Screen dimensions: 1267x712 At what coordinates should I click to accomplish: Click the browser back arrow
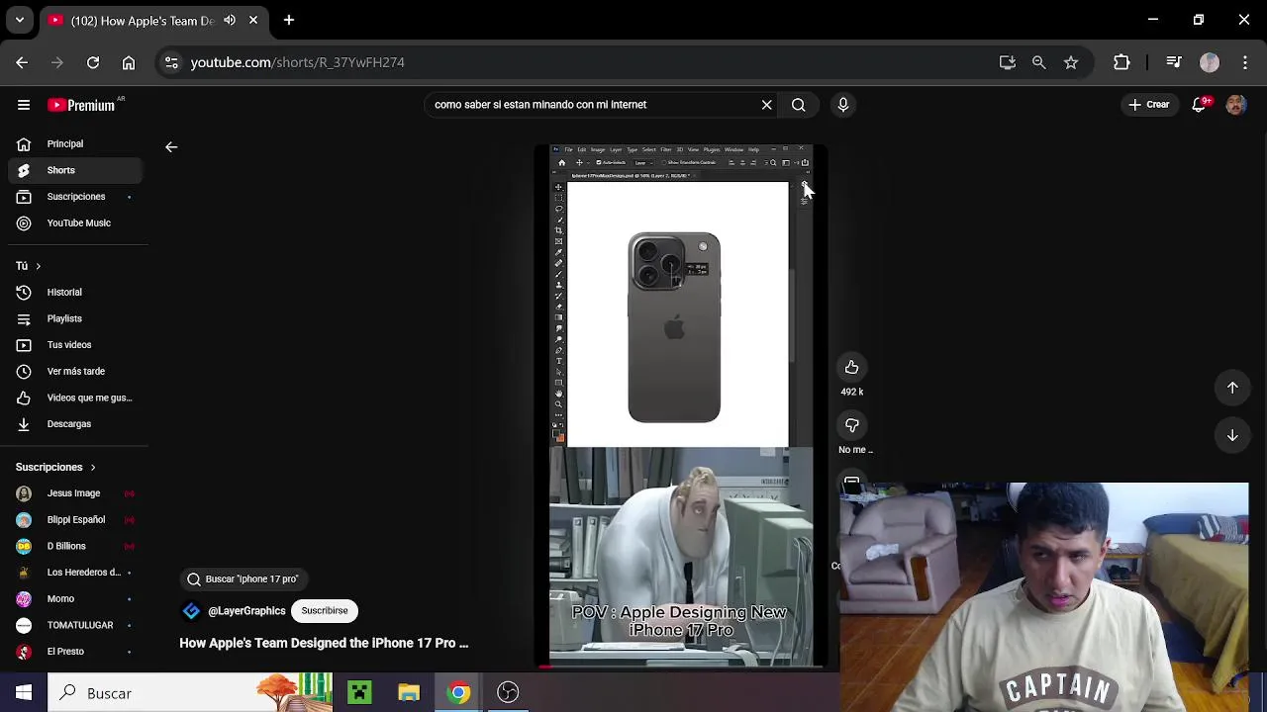[x=22, y=62]
